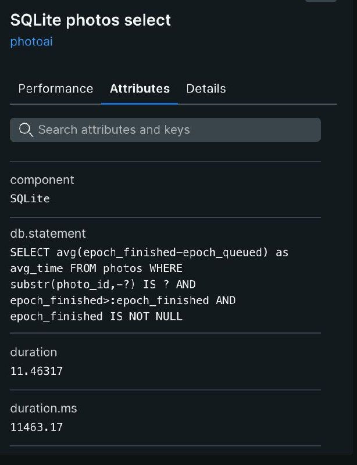357x465 pixels.
Task: Switch to the Performance tab
Action: 56,88
